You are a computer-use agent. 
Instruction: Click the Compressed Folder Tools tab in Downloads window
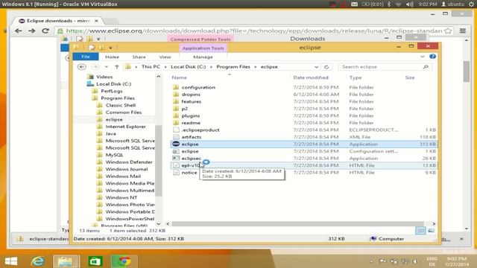click(200, 39)
